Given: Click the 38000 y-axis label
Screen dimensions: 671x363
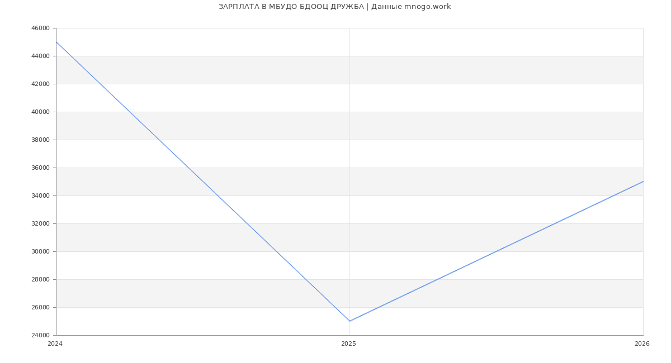Looking at the screenshot, I should (x=40, y=140).
